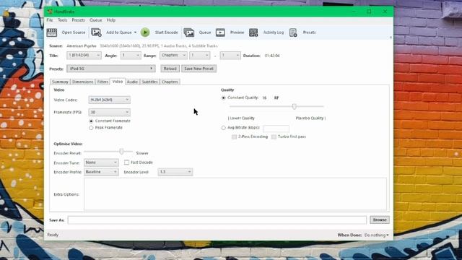This screenshot has height=260, width=462.
Task: Open the File menu
Action: (50, 20)
